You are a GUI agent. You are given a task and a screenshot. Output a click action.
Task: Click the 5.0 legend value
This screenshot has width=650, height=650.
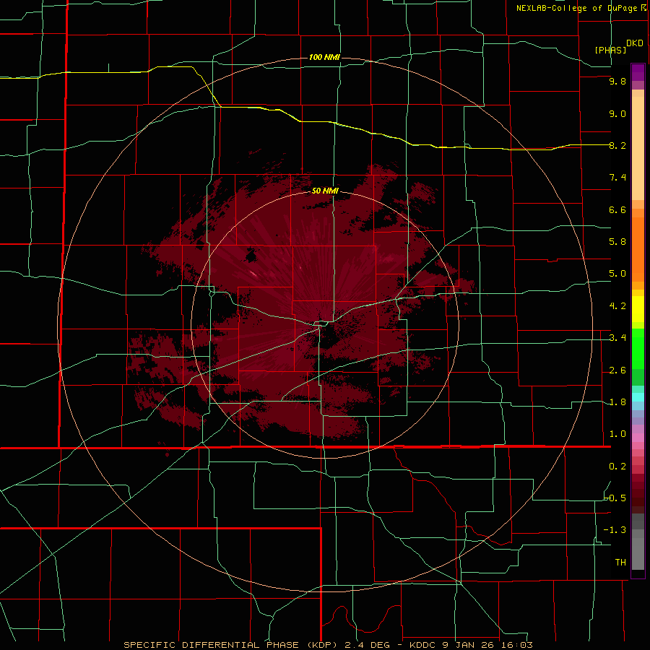[x=617, y=274]
